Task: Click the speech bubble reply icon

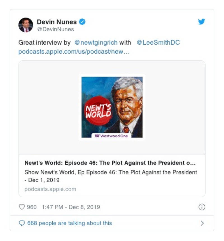Action: tap(22, 223)
